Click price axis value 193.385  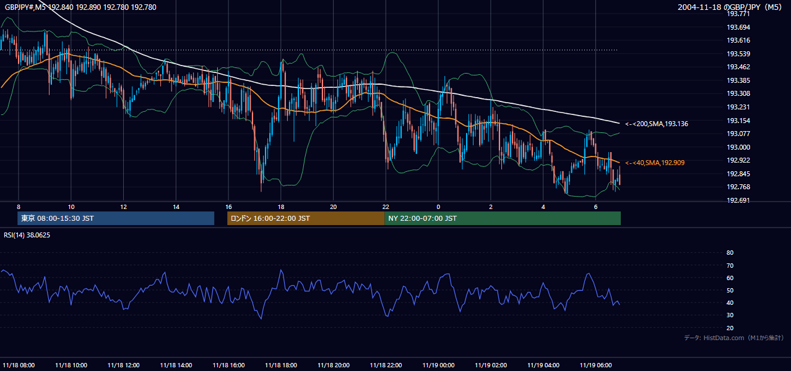[x=738, y=80]
